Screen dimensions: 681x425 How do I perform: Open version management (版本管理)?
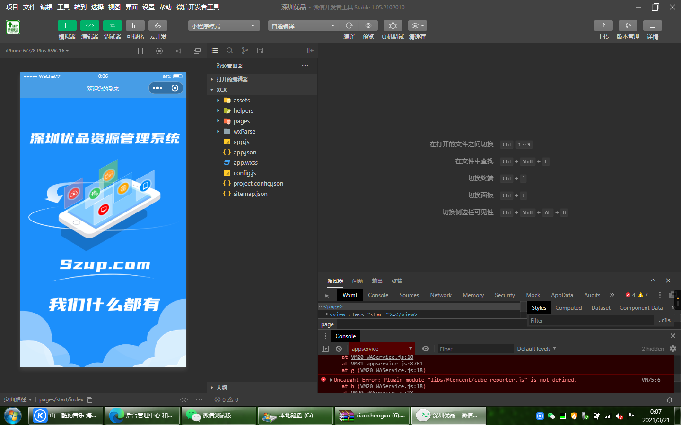click(x=628, y=25)
